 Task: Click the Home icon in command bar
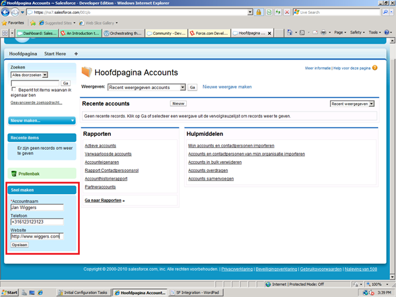coord(290,32)
